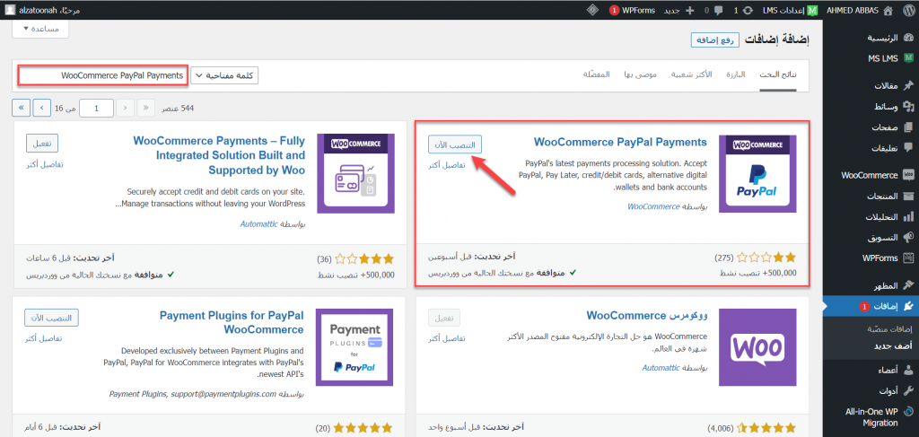Click التنصيب الآن for Payment Plugins for PayPal
This screenshot has width=919, height=437.
pyautogui.click(x=51, y=318)
